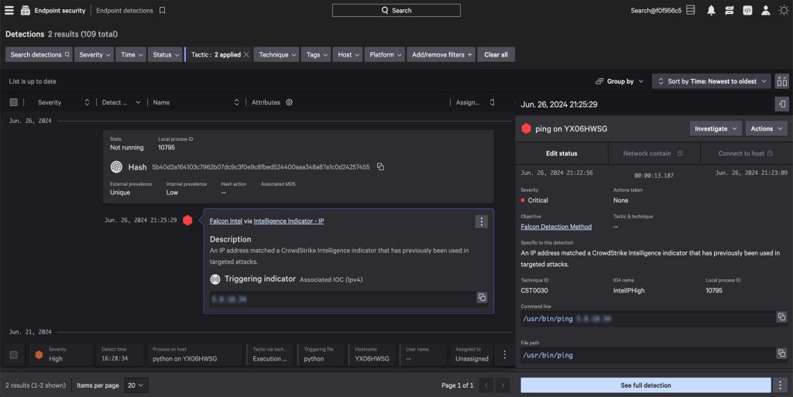Change Items per page dropdown value
793x397 pixels.
click(x=136, y=385)
